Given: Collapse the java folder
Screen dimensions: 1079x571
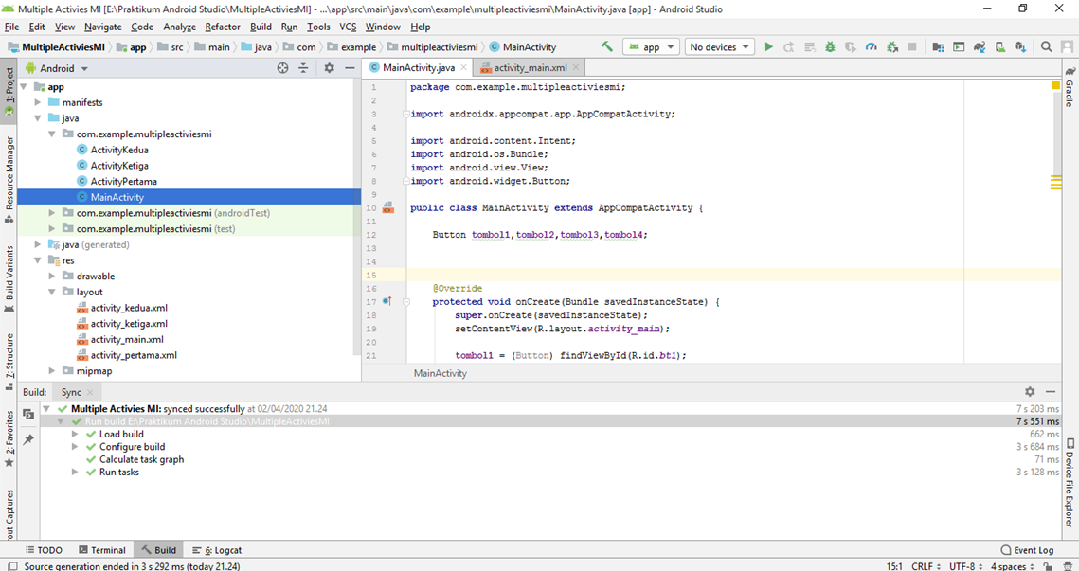Looking at the screenshot, I should click(38, 118).
